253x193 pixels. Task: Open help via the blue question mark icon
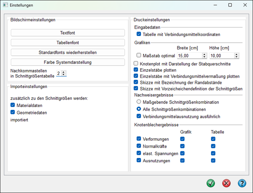tap(242, 183)
